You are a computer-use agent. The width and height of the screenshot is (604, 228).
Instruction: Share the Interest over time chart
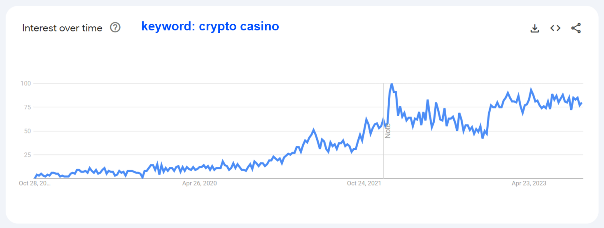(x=576, y=28)
